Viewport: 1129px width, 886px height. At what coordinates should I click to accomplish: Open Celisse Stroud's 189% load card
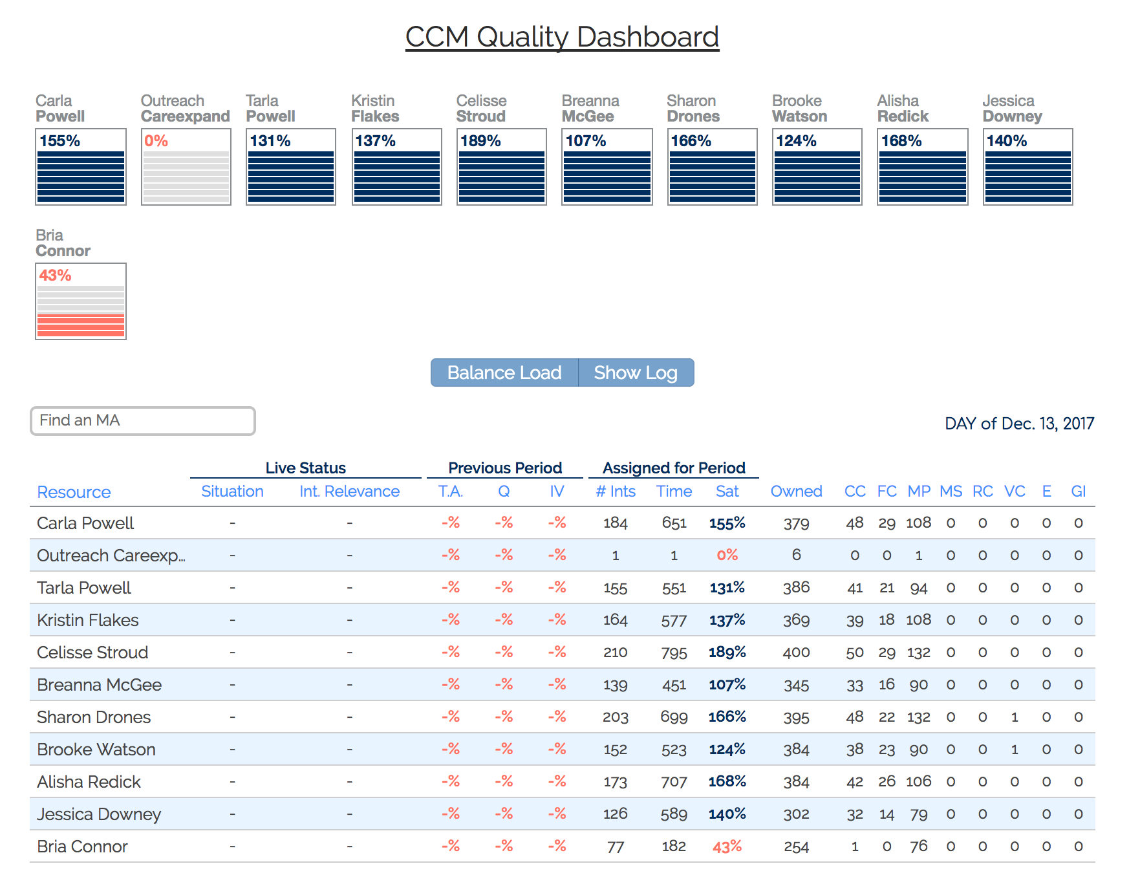[502, 167]
